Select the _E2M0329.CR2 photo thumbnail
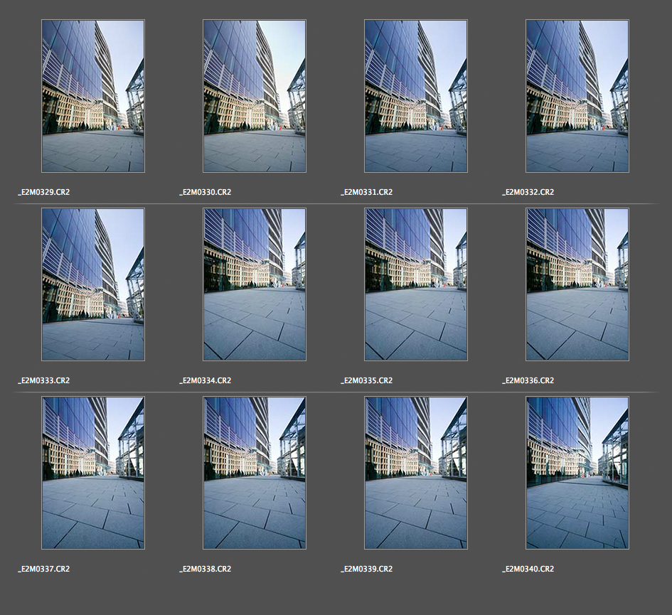Viewport: 672px width, 615px height. point(93,96)
